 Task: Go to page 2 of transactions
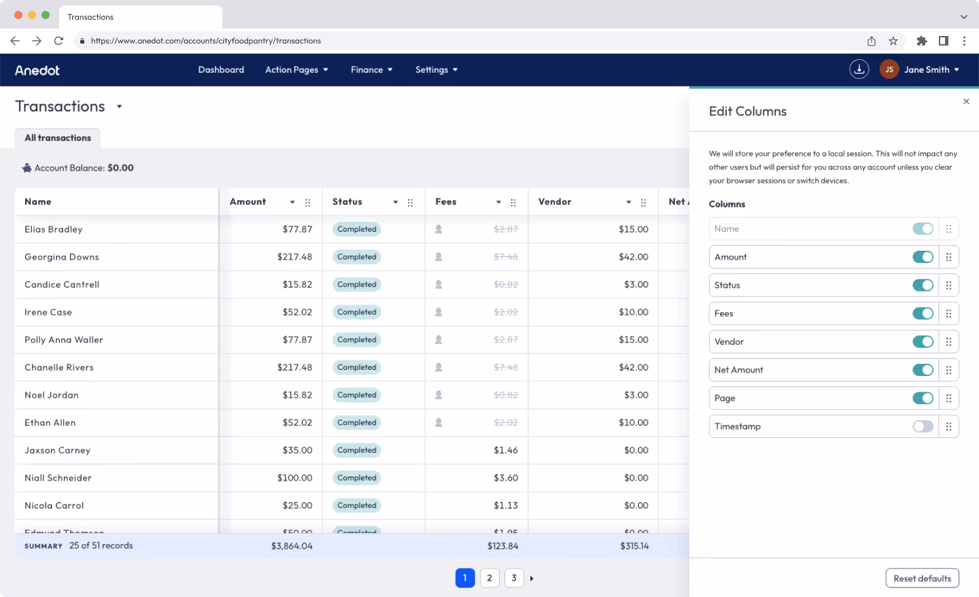click(489, 577)
